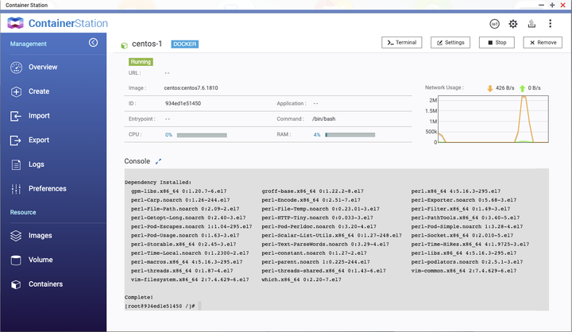Click the Create plus icon in the sidebar
572x332 pixels.
coord(16,91)
